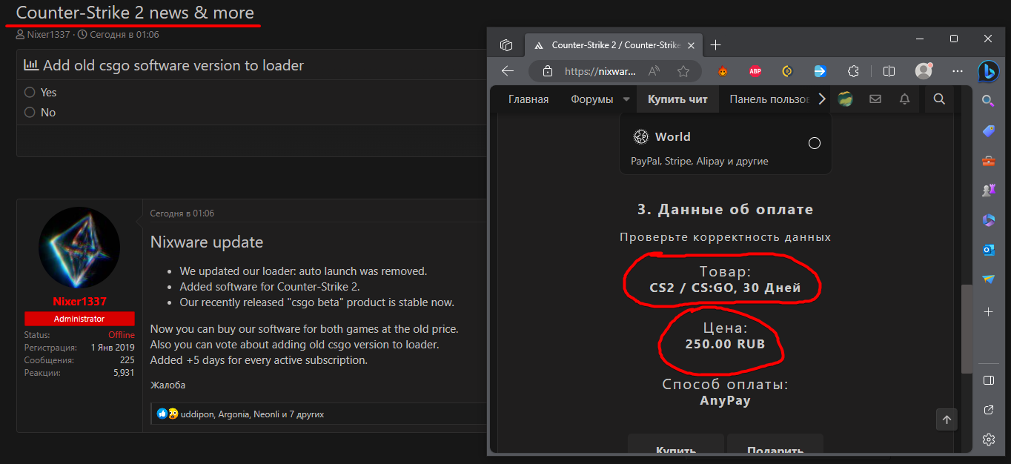Screen dimensions: 1011x464
Task: Go back in the Edge browser
Action: pos(508,71)
